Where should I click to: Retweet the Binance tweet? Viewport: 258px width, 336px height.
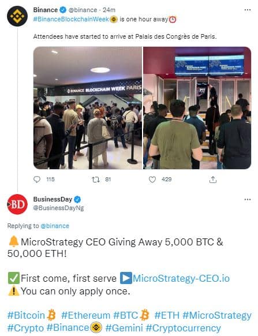click(x=96, y=180)
